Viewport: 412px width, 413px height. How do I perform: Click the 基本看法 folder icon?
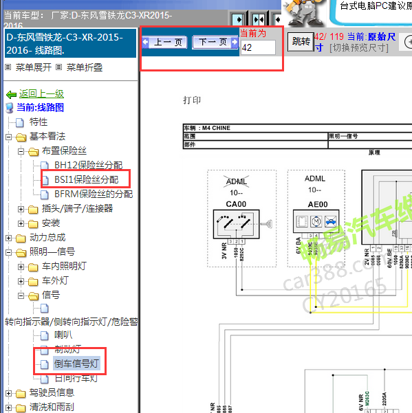point(21,137)
